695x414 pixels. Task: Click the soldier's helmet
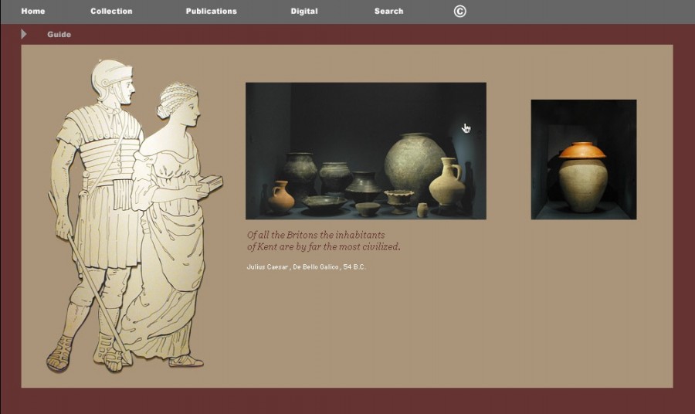(x=110, y=76)
